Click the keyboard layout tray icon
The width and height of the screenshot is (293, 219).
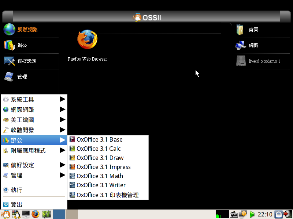(234, 214)
